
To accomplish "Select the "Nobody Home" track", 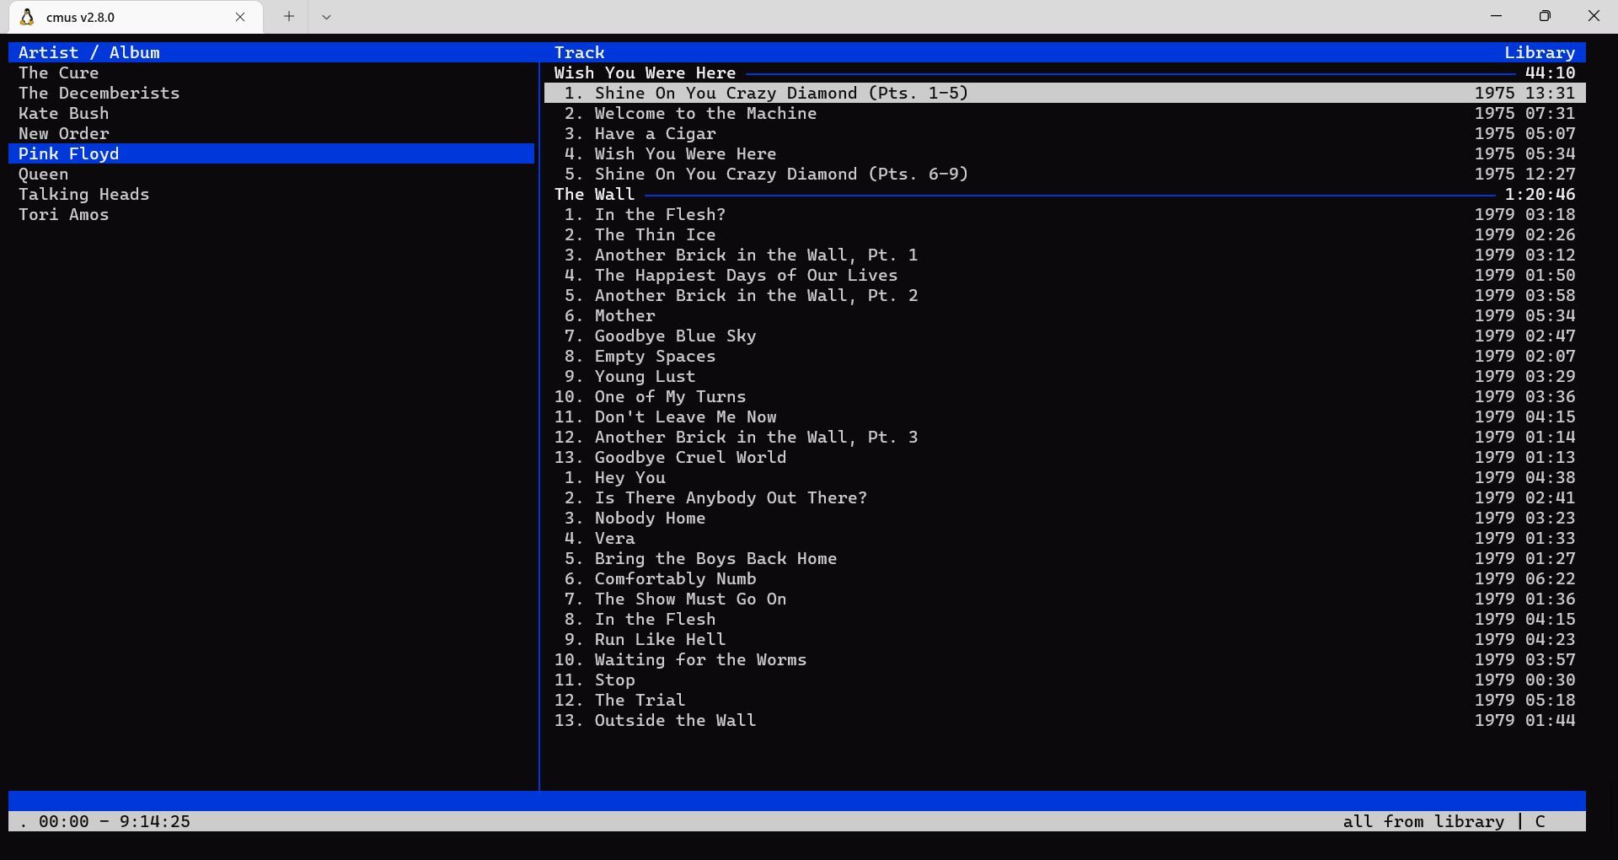I will point(1065,518).
